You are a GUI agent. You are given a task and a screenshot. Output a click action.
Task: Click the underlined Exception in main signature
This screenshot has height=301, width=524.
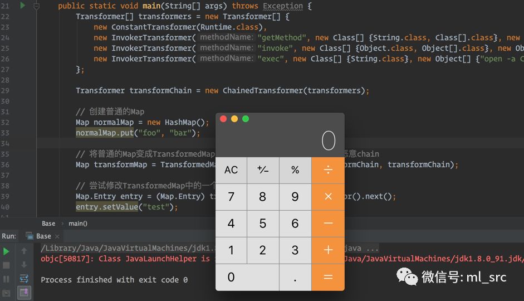click(283, 6)
